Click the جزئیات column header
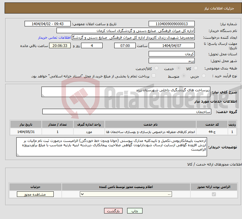The width and height of the screenshot is (242, 219). click(35, 187)
